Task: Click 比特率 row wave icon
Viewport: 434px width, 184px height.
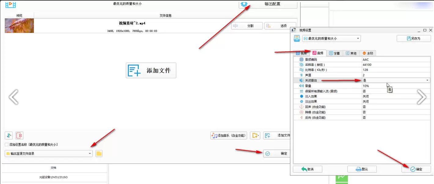Action: tap(302, 70)
